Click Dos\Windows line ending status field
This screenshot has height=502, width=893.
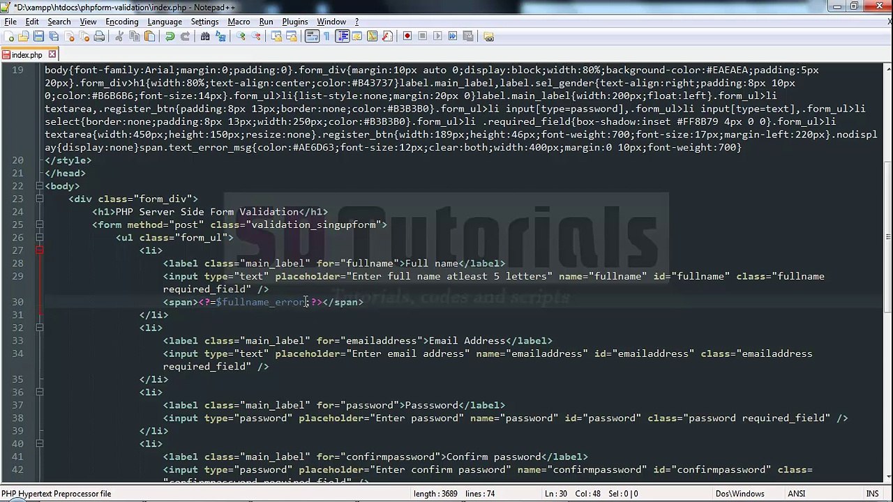click(740, 494)
